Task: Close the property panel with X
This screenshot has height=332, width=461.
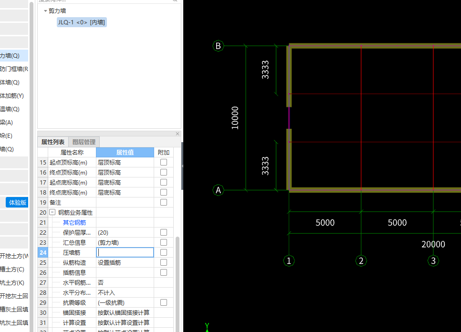Action: click(x=178, y=134)
